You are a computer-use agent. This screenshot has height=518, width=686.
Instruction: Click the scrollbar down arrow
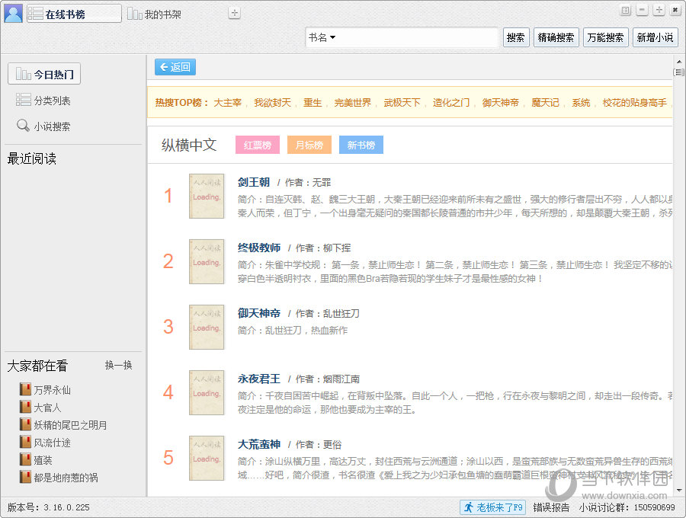[x=679, y=490]
